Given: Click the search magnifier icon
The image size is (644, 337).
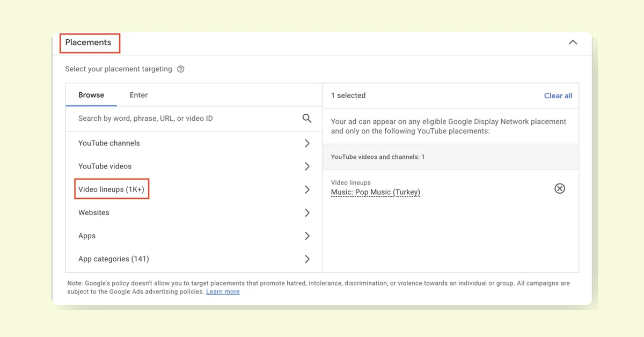Looking at the screenshot, I should pos(307,118).
